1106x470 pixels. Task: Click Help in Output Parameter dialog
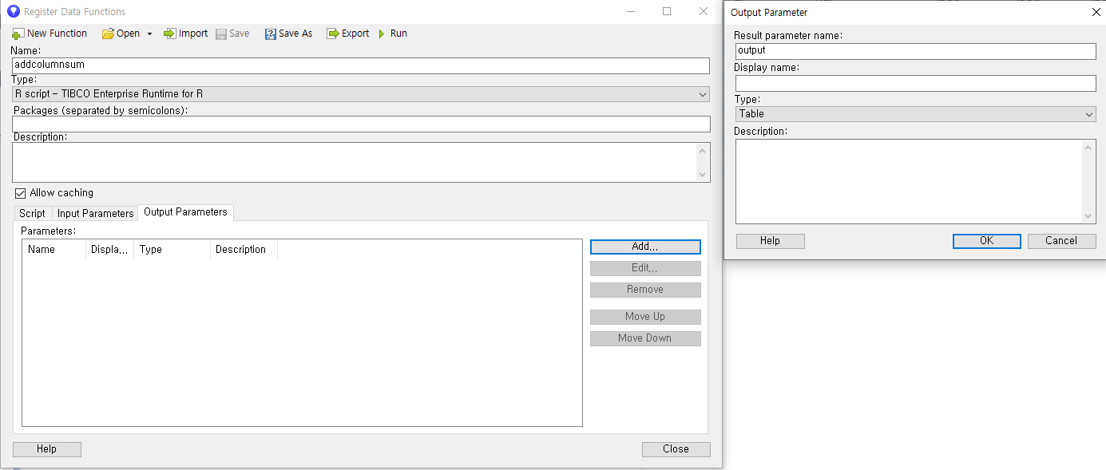[771, 241]
